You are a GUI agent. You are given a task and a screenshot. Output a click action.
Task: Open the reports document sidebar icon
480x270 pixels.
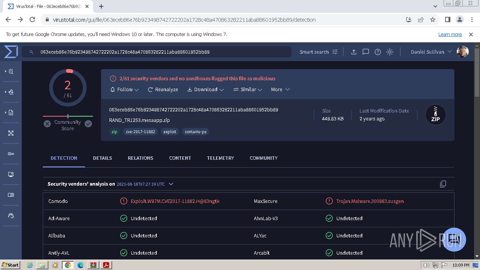point(10,112)
